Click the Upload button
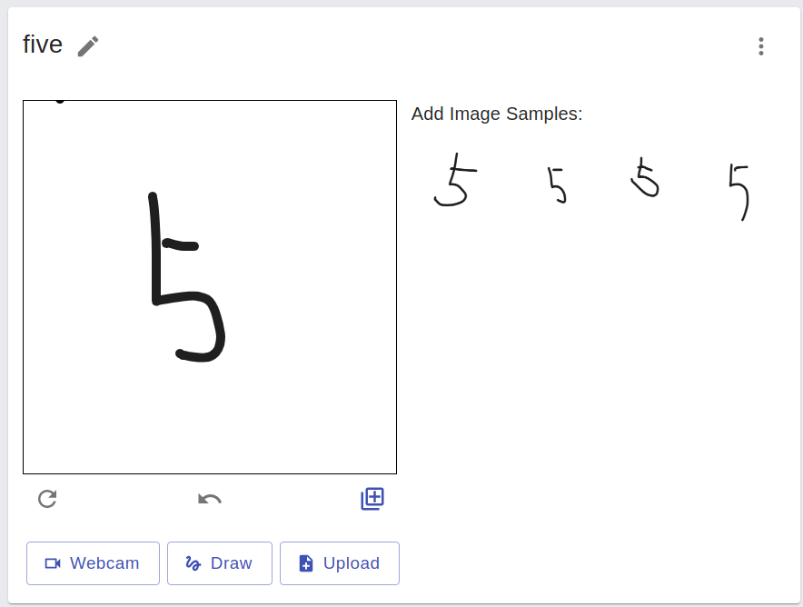 tap(339, 563)
